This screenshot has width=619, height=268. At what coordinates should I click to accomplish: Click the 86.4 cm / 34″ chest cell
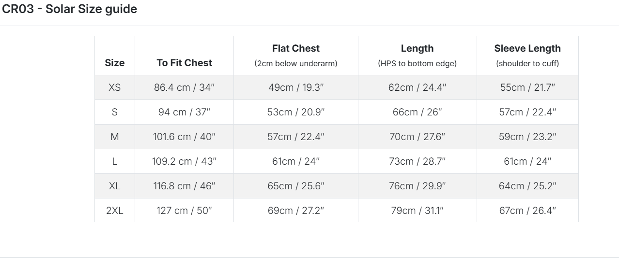(x=184, y=87)
